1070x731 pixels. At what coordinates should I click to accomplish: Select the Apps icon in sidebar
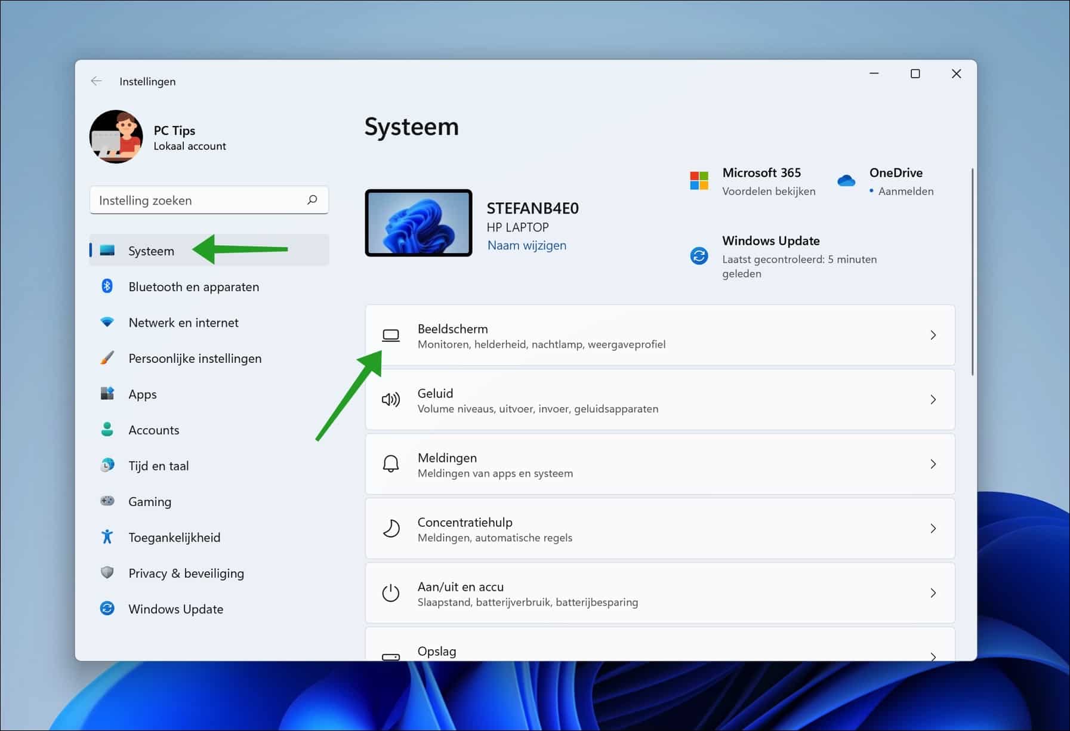[108, 394]
